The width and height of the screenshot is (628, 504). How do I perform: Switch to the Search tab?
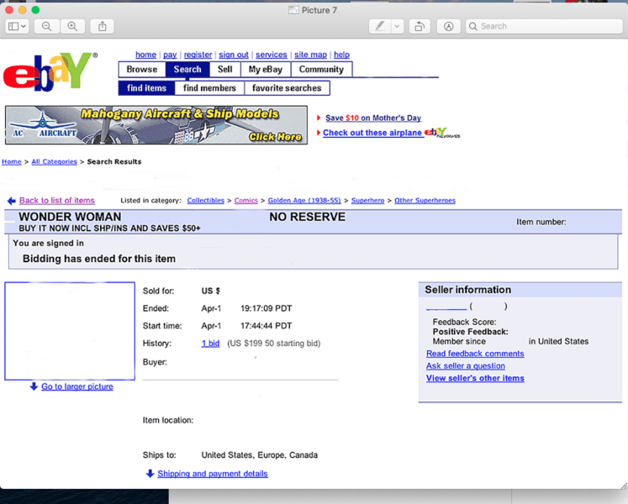187,69
